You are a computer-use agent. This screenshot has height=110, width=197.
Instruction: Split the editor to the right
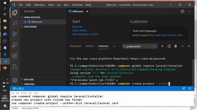[x=183, y=11]
